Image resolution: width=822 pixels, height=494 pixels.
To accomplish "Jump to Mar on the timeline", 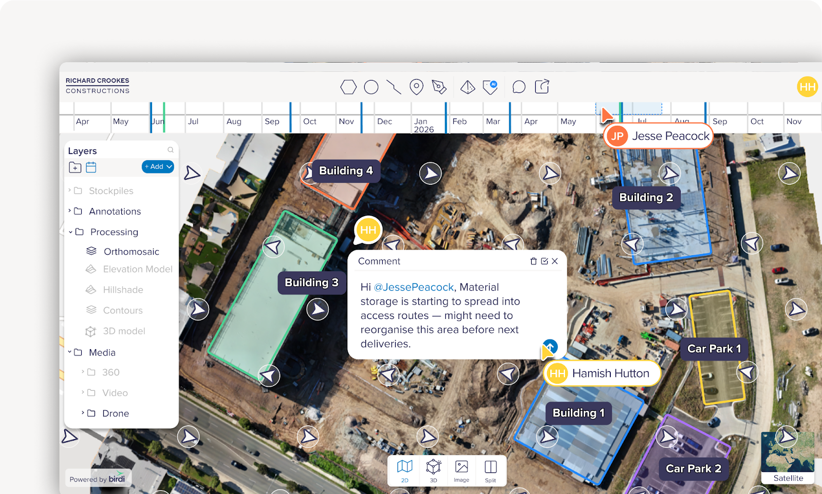I will point(493,122).
